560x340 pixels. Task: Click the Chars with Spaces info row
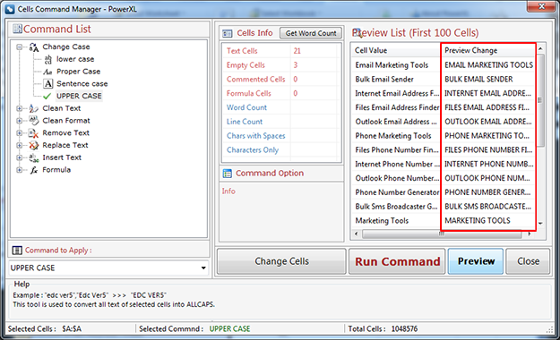(x=281, y=136)
